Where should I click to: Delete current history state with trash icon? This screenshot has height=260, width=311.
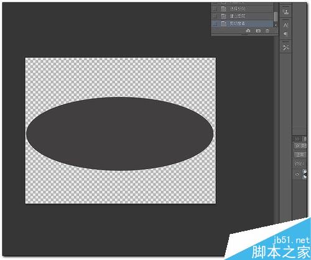(x=267, y=31)
